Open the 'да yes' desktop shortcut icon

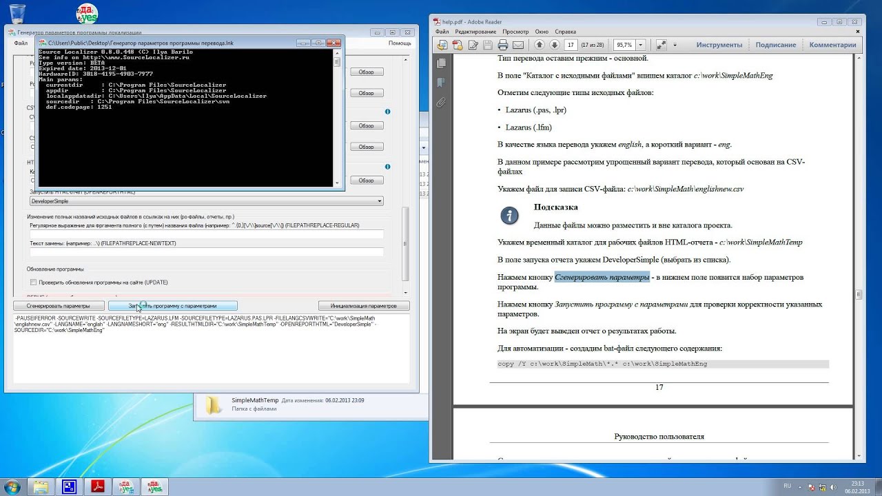coord(86,14)
